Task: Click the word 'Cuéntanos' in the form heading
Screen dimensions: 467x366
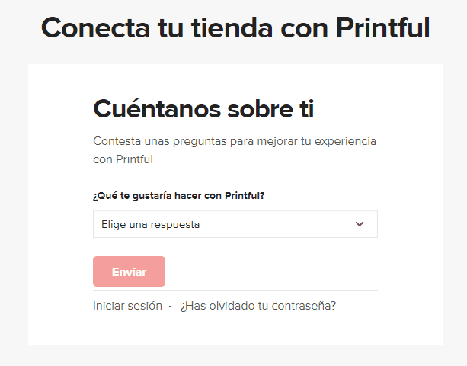Action: pyautogui.click(x=155, y=109)
